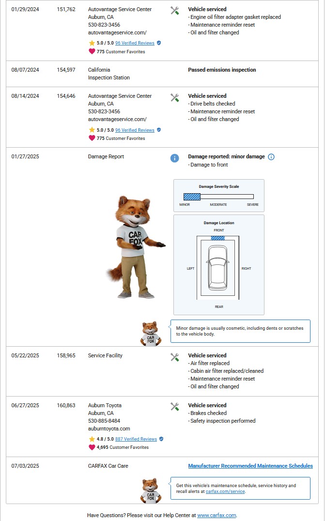Click blue info circle beside Damage Report
Image resolution: width=325 pixels, height=521 pixels.
[174, 158]
